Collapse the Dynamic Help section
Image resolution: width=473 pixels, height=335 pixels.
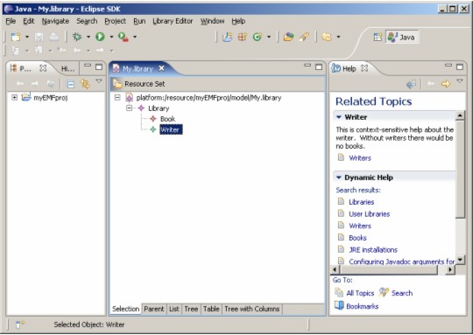(x=338, y=178)
